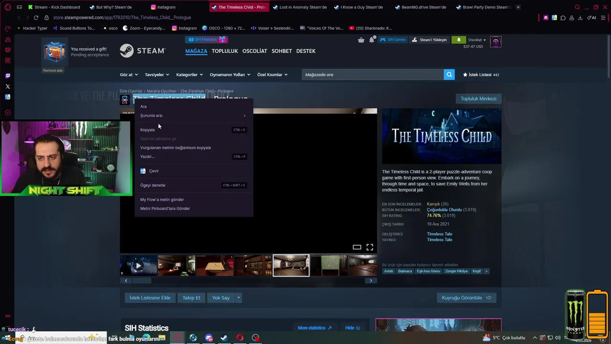Reload the current Steam page
The height and width of the screenshot is (344, 611).
point(36,18)
